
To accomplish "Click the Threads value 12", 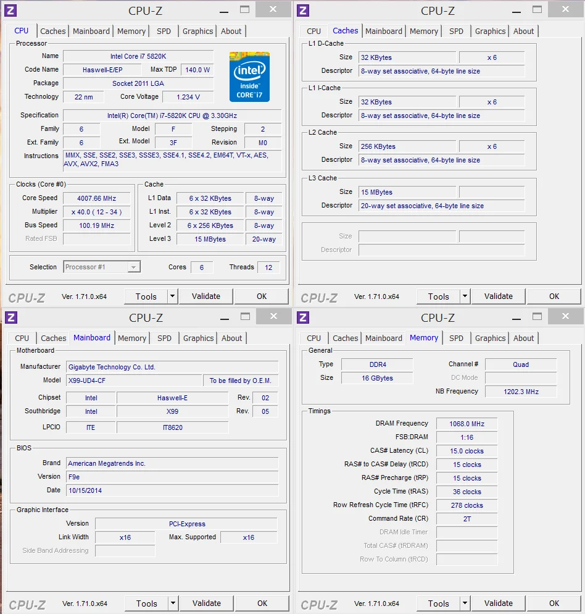I will [x=268, y=267].
